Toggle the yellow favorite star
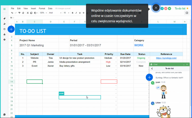 point(188,8)
